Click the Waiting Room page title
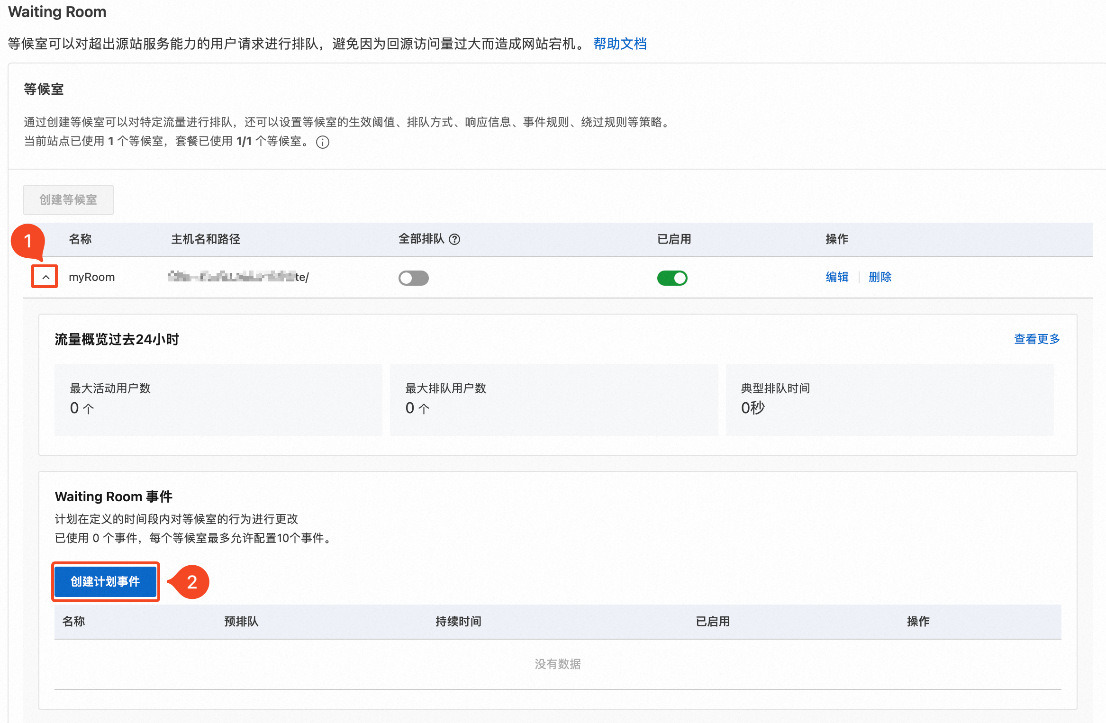Image resolution: width=1106 pixels, height=723 pixels. (57, 12)
